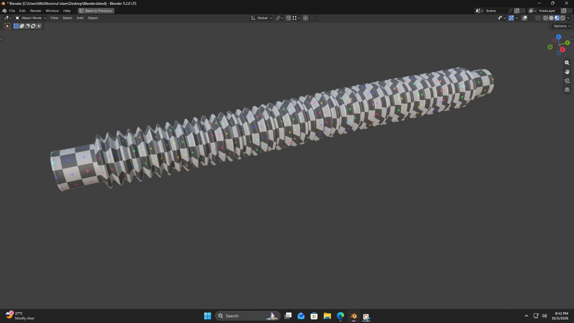Open the Blender logo app menu

(x=4, y=11)
